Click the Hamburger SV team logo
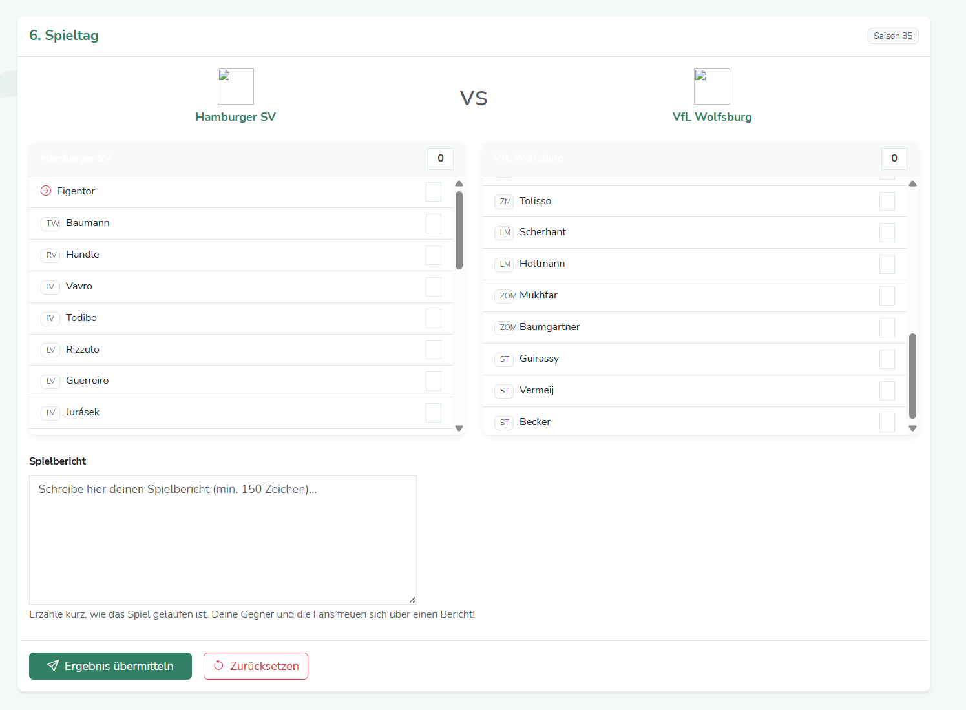Image resolution: width=966 pixels, height=710 pixels. click(235, 87)
